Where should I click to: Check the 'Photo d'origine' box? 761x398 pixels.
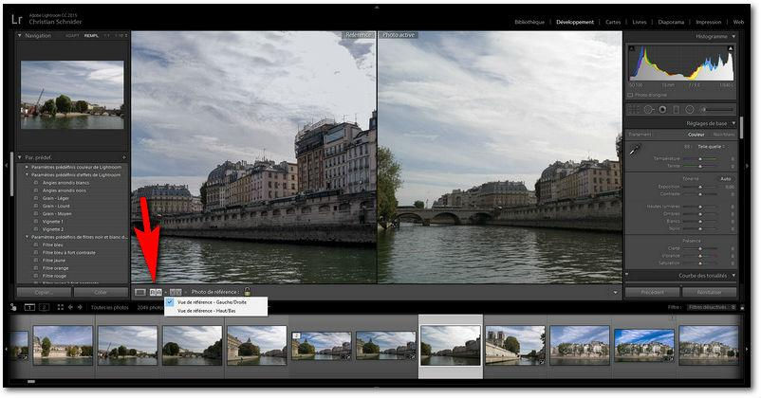point(630,95)
